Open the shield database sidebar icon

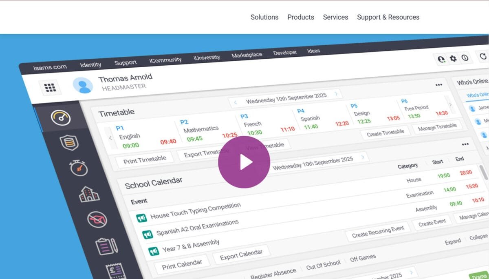[x=68, y=143]
